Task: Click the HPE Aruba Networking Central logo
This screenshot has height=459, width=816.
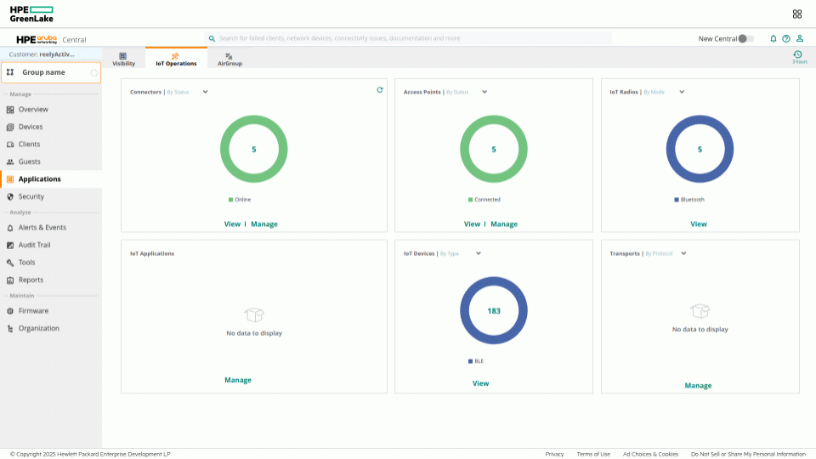Action: (51, 40)
